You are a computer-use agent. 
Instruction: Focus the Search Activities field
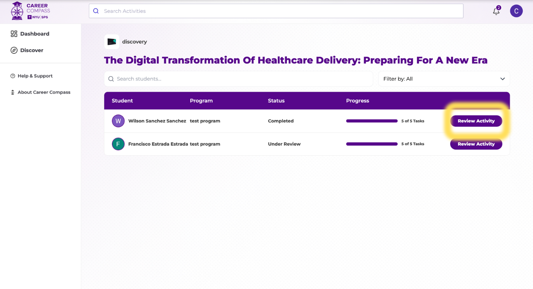pyautogui.click(x=280, y=11)
